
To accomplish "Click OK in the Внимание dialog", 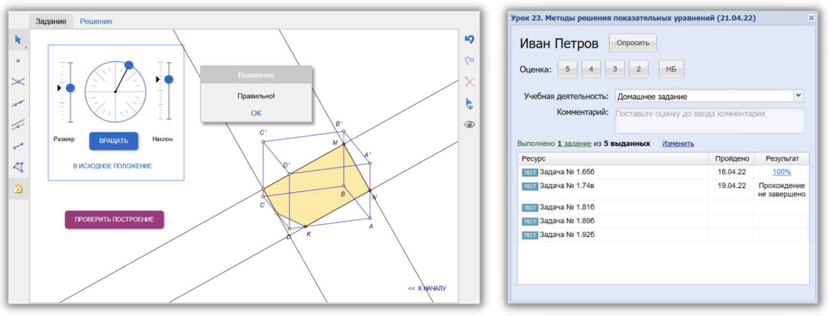I will [256, 113].
